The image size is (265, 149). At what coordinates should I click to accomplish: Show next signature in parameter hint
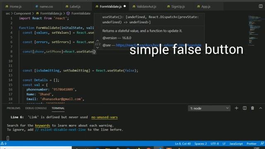[98, 48]
